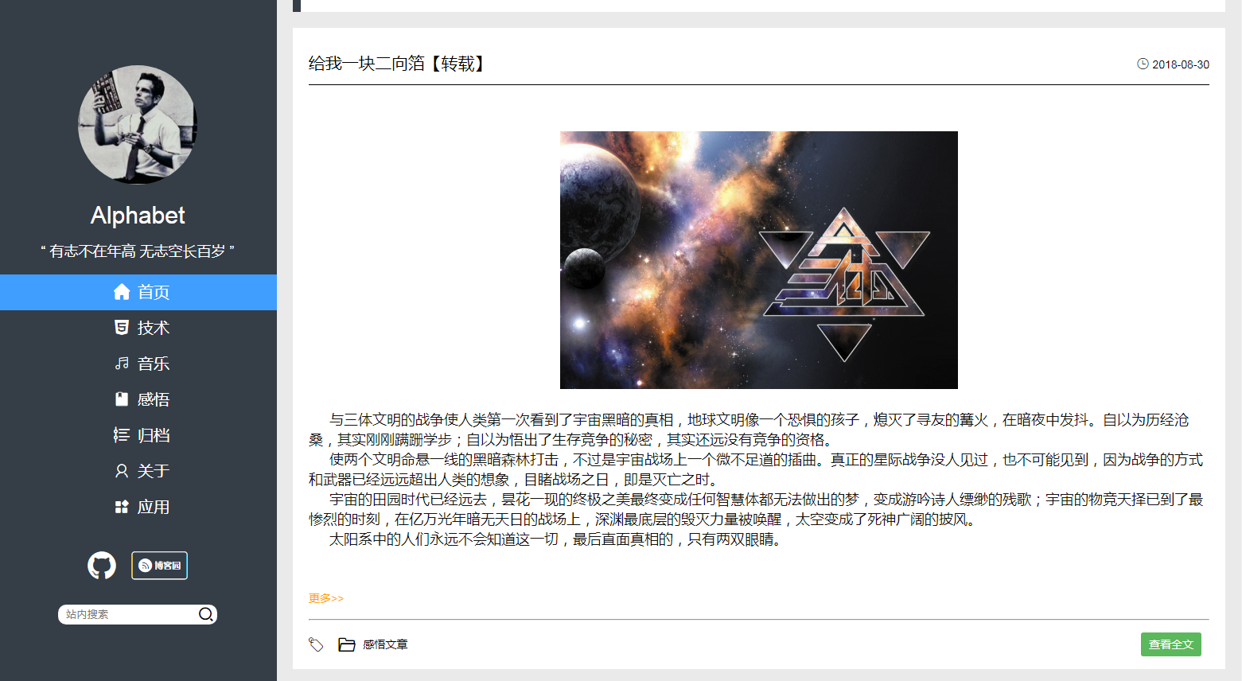Click the Alphabet profile avatar image
The height and width of the screenshot is (681, 1242).
coord(138,125)
